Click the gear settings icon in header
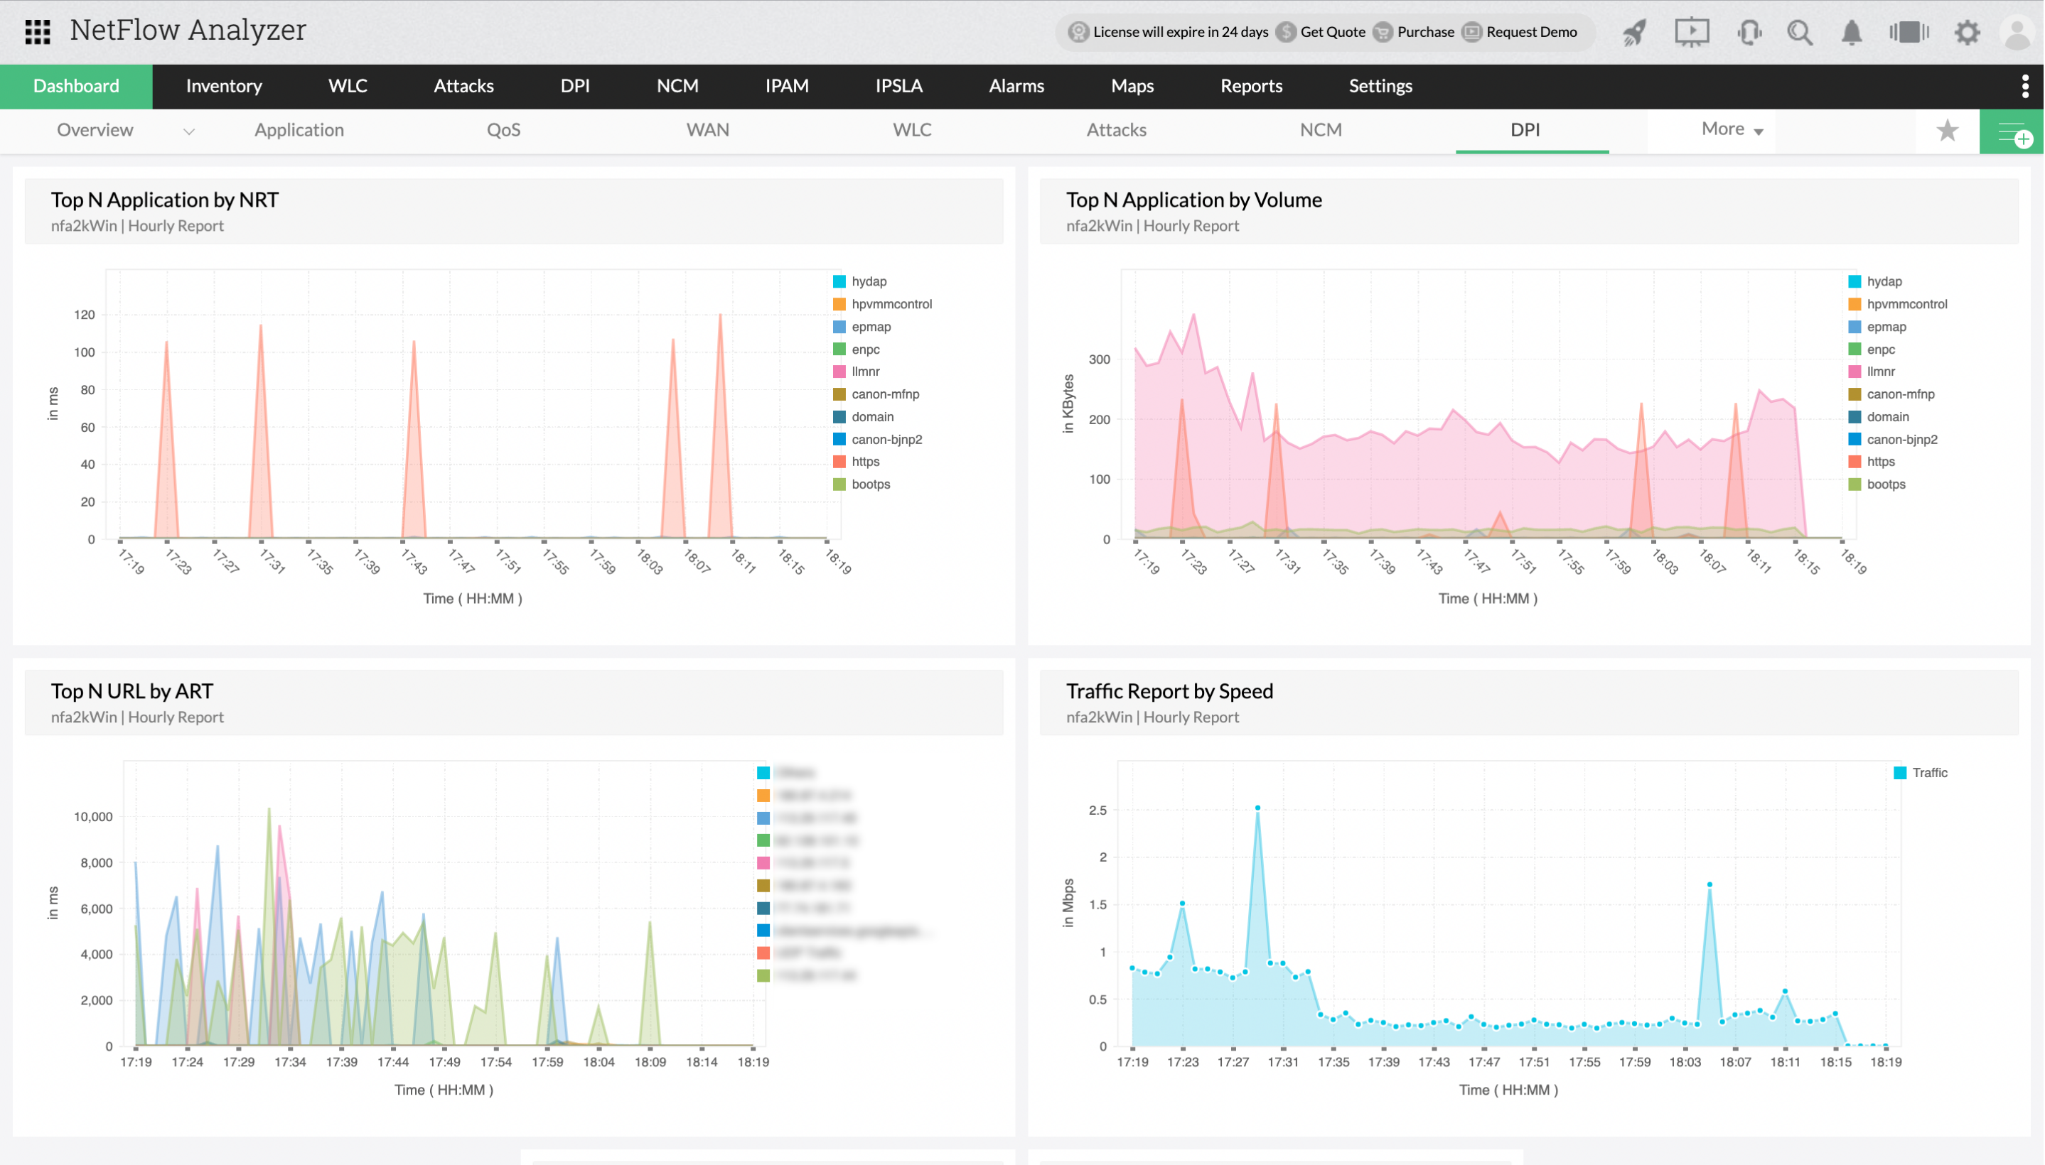 point(1967,33)
